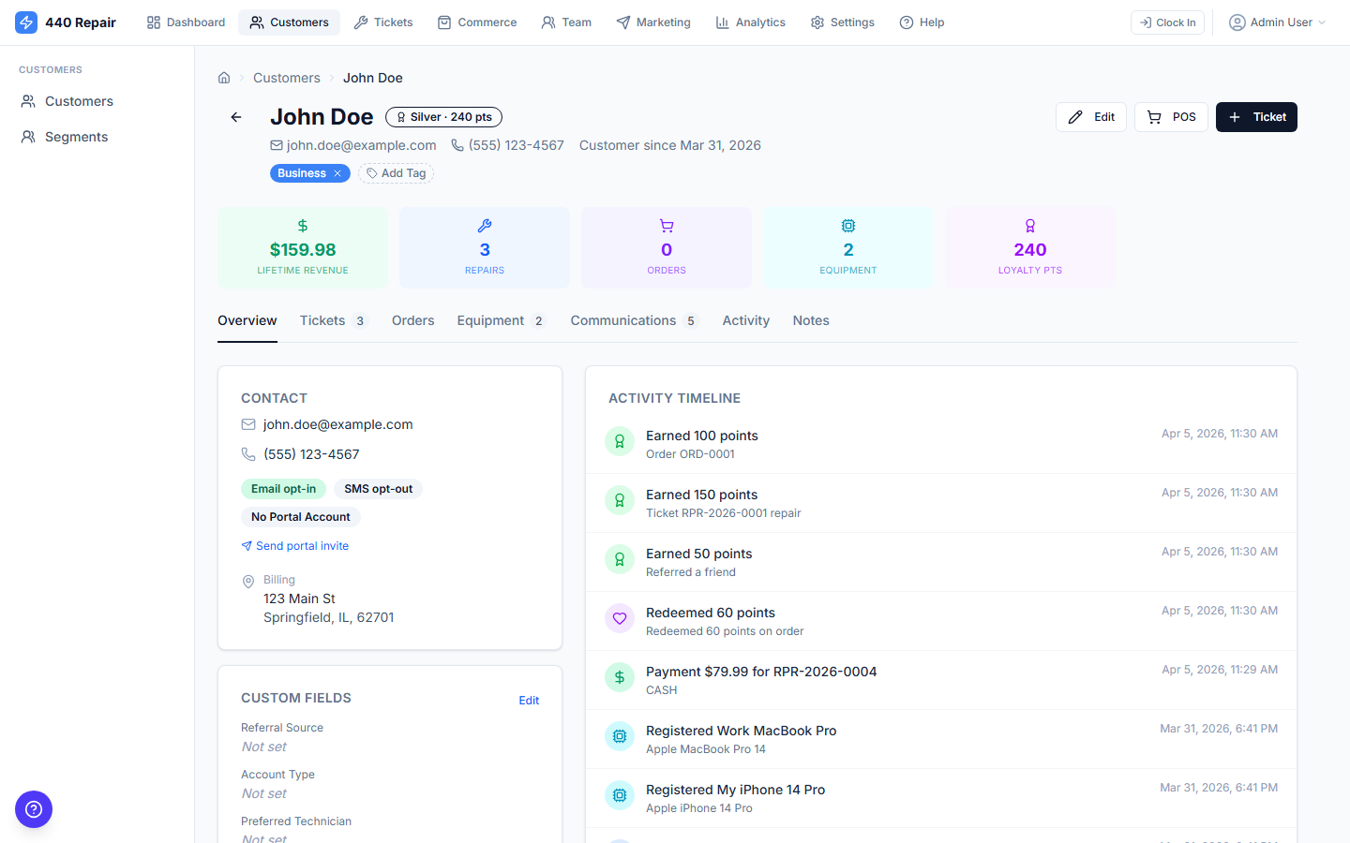This screenshot has height=843, width=1350.
Task: Remove the Business tag
Action: [x=337, y=172]
